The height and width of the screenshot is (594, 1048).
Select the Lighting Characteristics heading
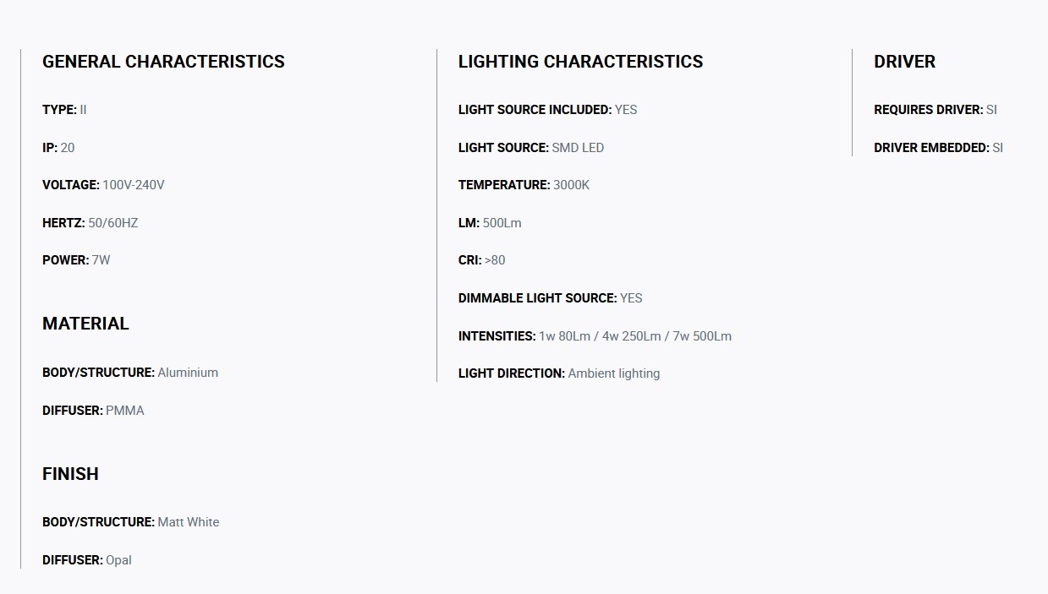pyautogui.click(x=580, y=62)
